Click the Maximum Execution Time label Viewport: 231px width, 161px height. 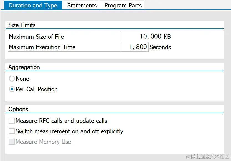pos(42,47)
